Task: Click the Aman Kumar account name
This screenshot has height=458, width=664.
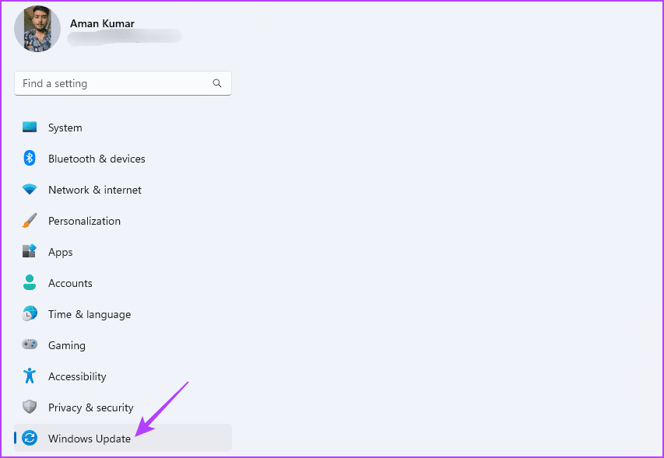Action: tap(102, 23)
